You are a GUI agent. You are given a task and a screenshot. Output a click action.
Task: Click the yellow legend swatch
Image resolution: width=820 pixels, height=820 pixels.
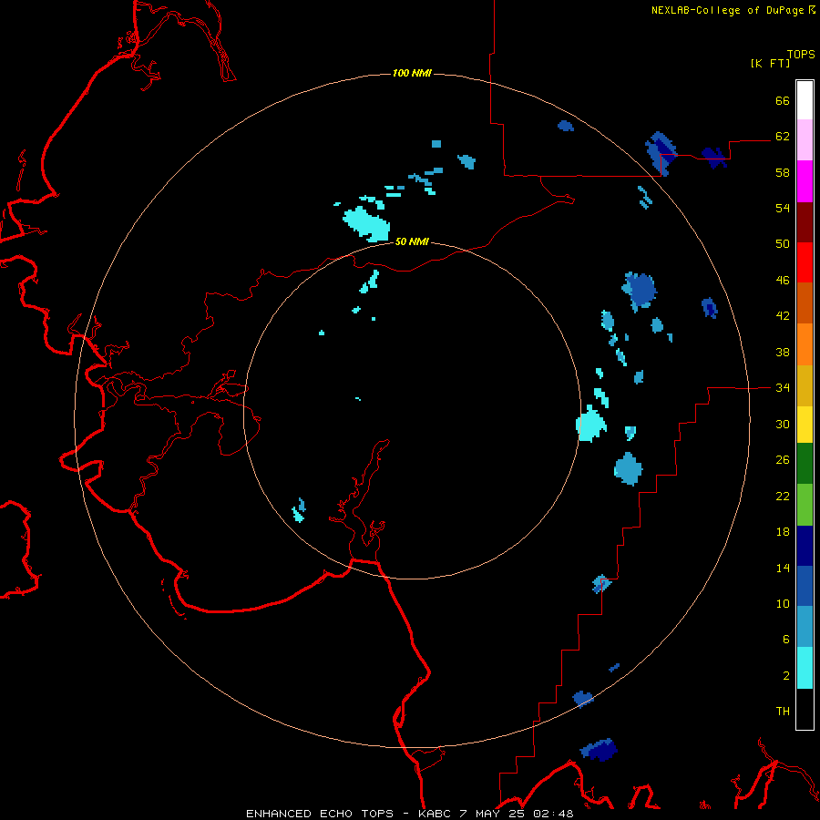tap(805, 424)
